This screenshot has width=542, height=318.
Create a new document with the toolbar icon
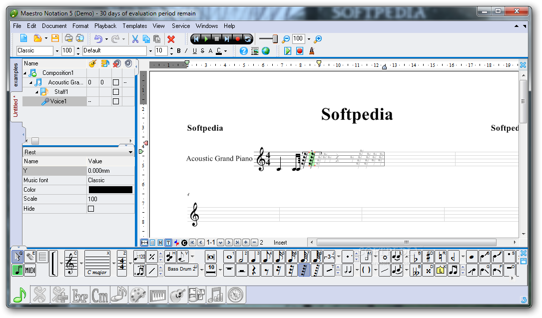coord(24,38)
